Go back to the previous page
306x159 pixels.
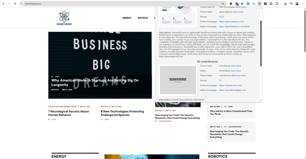click(x=4, y=4)
